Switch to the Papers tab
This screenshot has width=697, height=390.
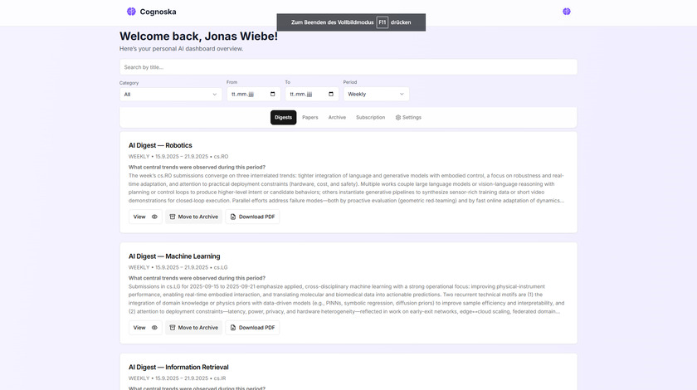[310, 117]
